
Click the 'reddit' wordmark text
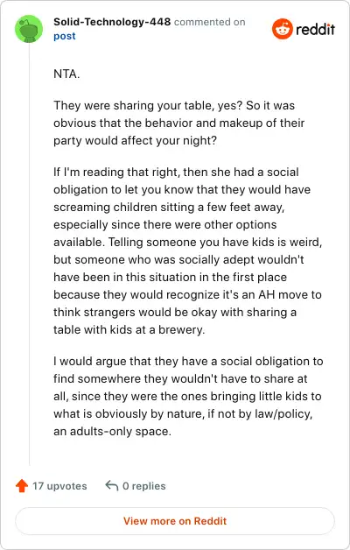coord(315,29)
